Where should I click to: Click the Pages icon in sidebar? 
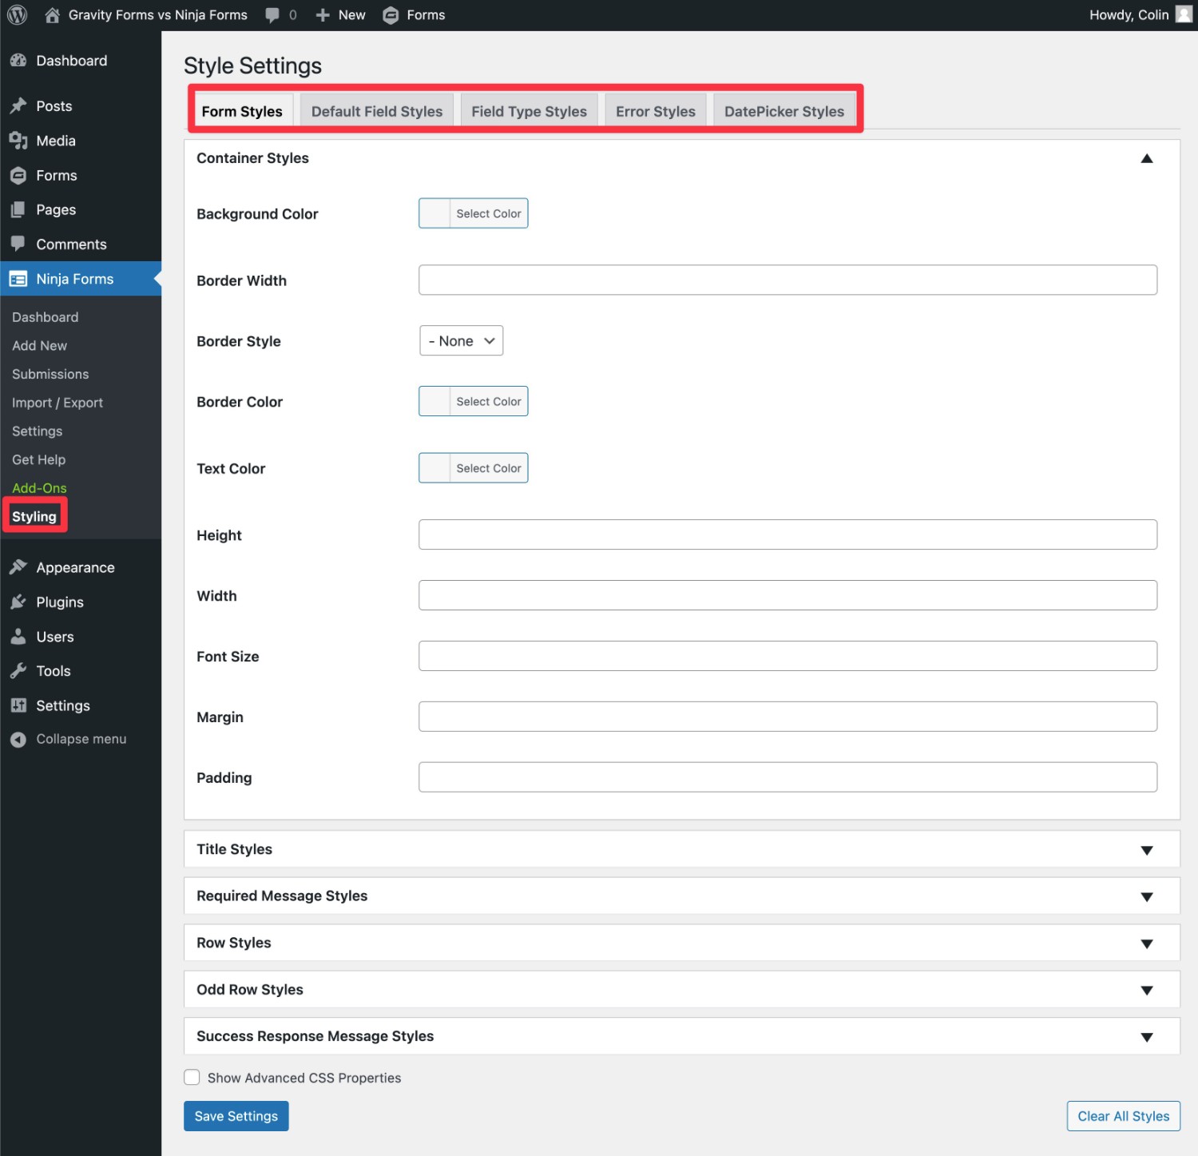pos(18,209)
